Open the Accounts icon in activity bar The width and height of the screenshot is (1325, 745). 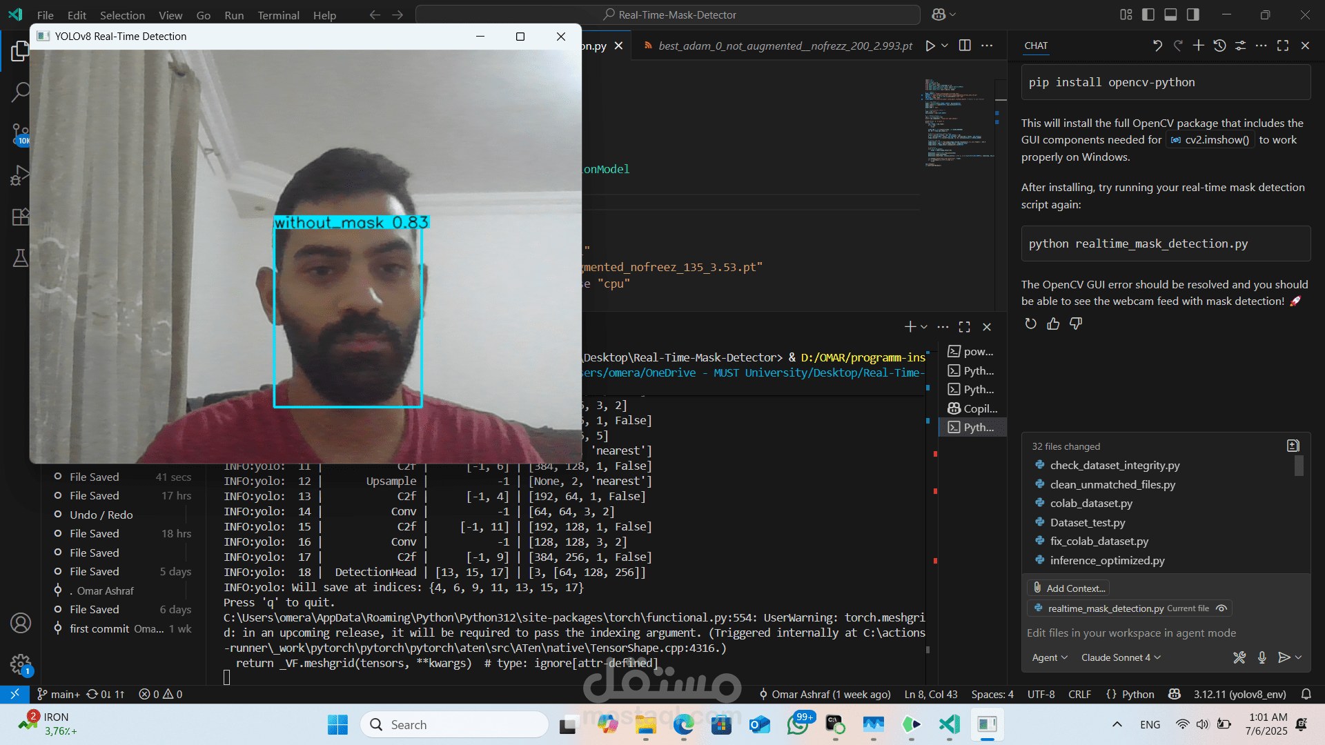tap(20, 623)
